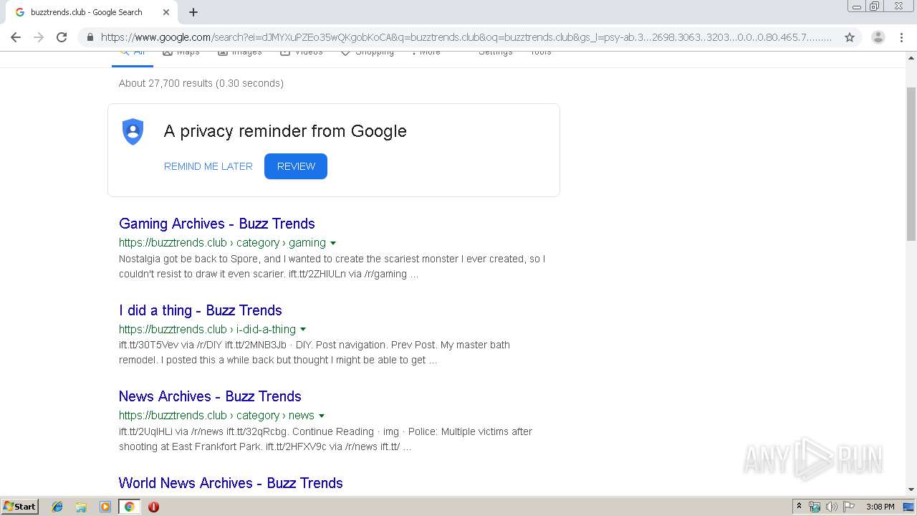Launch Internet Explorer from taskbar

(x=57, y=507)
